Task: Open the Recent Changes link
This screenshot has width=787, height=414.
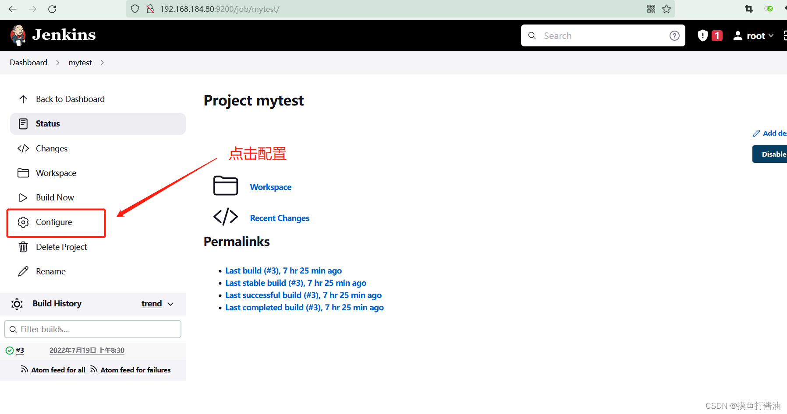Action: (x=280, y=218)
